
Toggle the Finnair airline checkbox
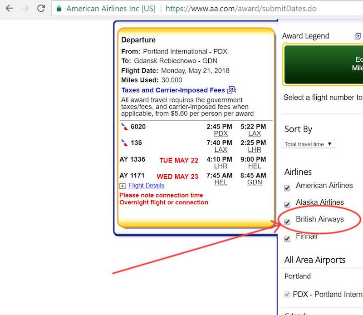click(x=287, y=239)
